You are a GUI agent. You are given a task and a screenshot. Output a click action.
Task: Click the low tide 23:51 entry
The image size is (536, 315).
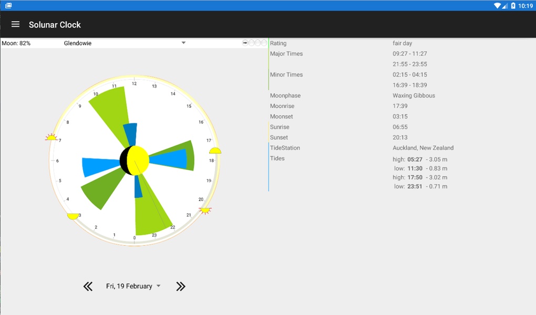tap(420, 186)
